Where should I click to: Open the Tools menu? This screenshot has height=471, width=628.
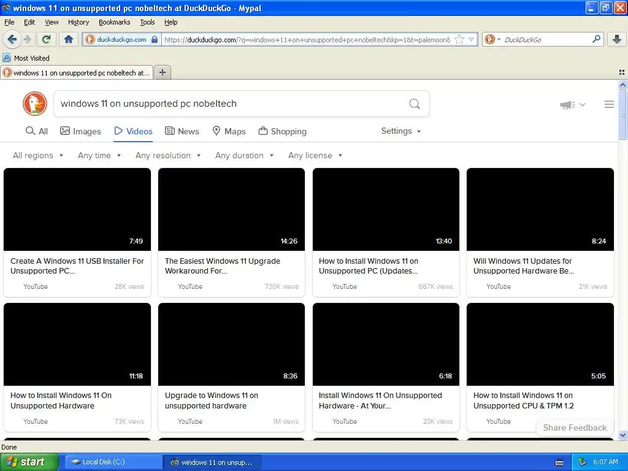coord(147,22)
